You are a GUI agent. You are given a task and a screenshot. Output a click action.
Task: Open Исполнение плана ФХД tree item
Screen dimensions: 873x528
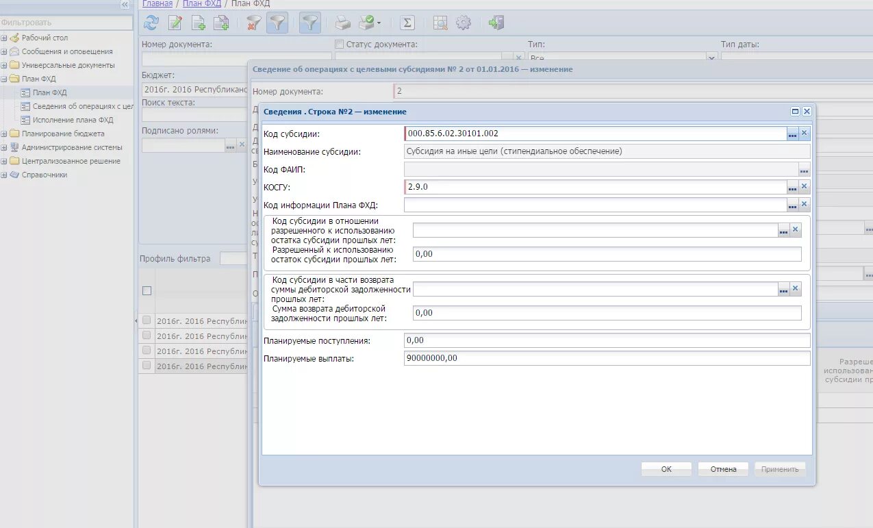pos(73,120)
